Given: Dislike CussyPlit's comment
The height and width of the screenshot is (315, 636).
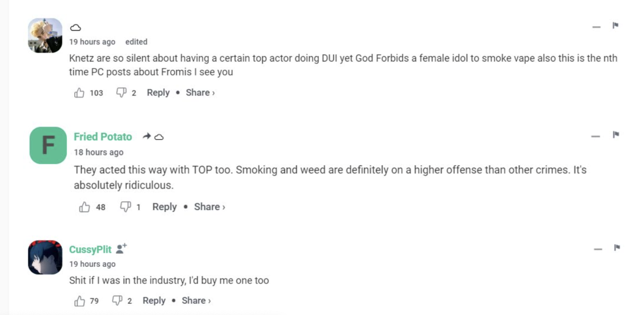Looking at the screenshot, I should [118, 301].
